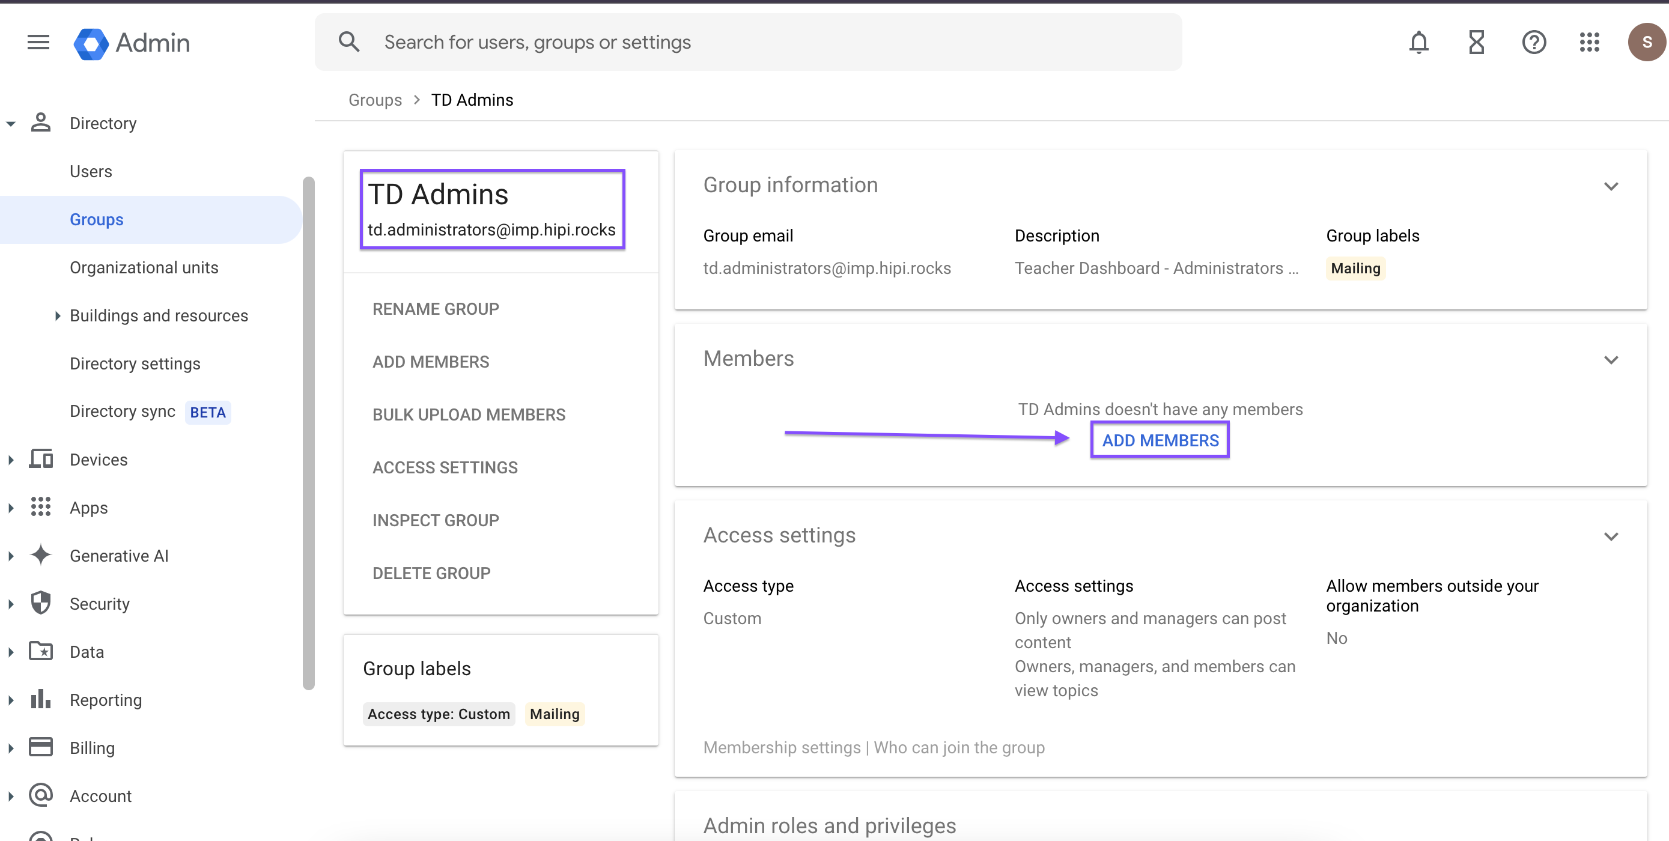The width and height of the screenshot is (1669, 841).
Task: Expand the Reporting section arrow
Action: click(11, 699)
